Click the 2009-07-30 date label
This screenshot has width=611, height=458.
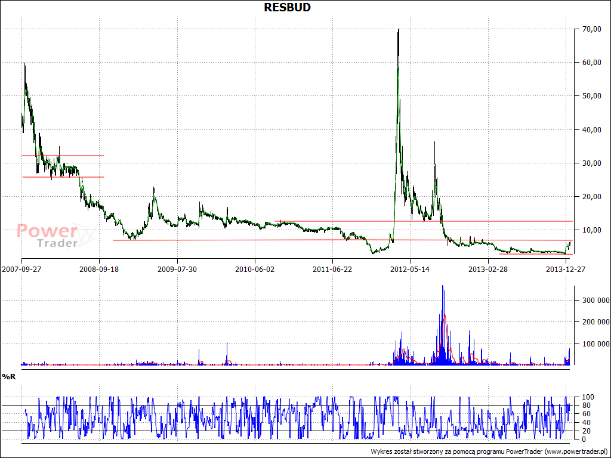pyautogui.click(x=177, y=269)
